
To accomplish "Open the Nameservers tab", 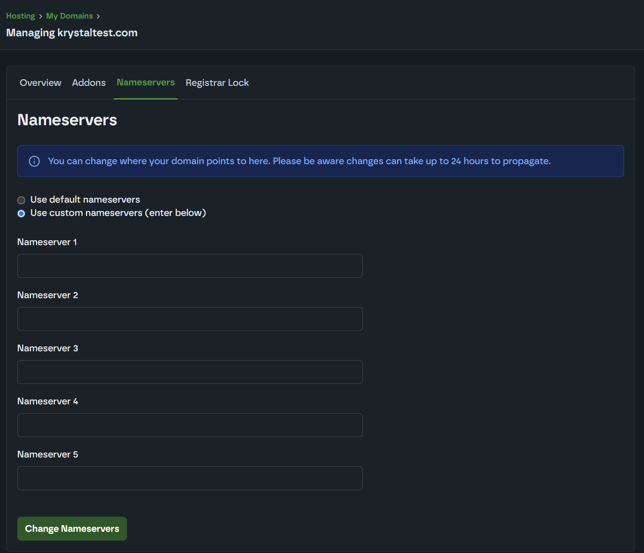I will click(x=146, y=83).
